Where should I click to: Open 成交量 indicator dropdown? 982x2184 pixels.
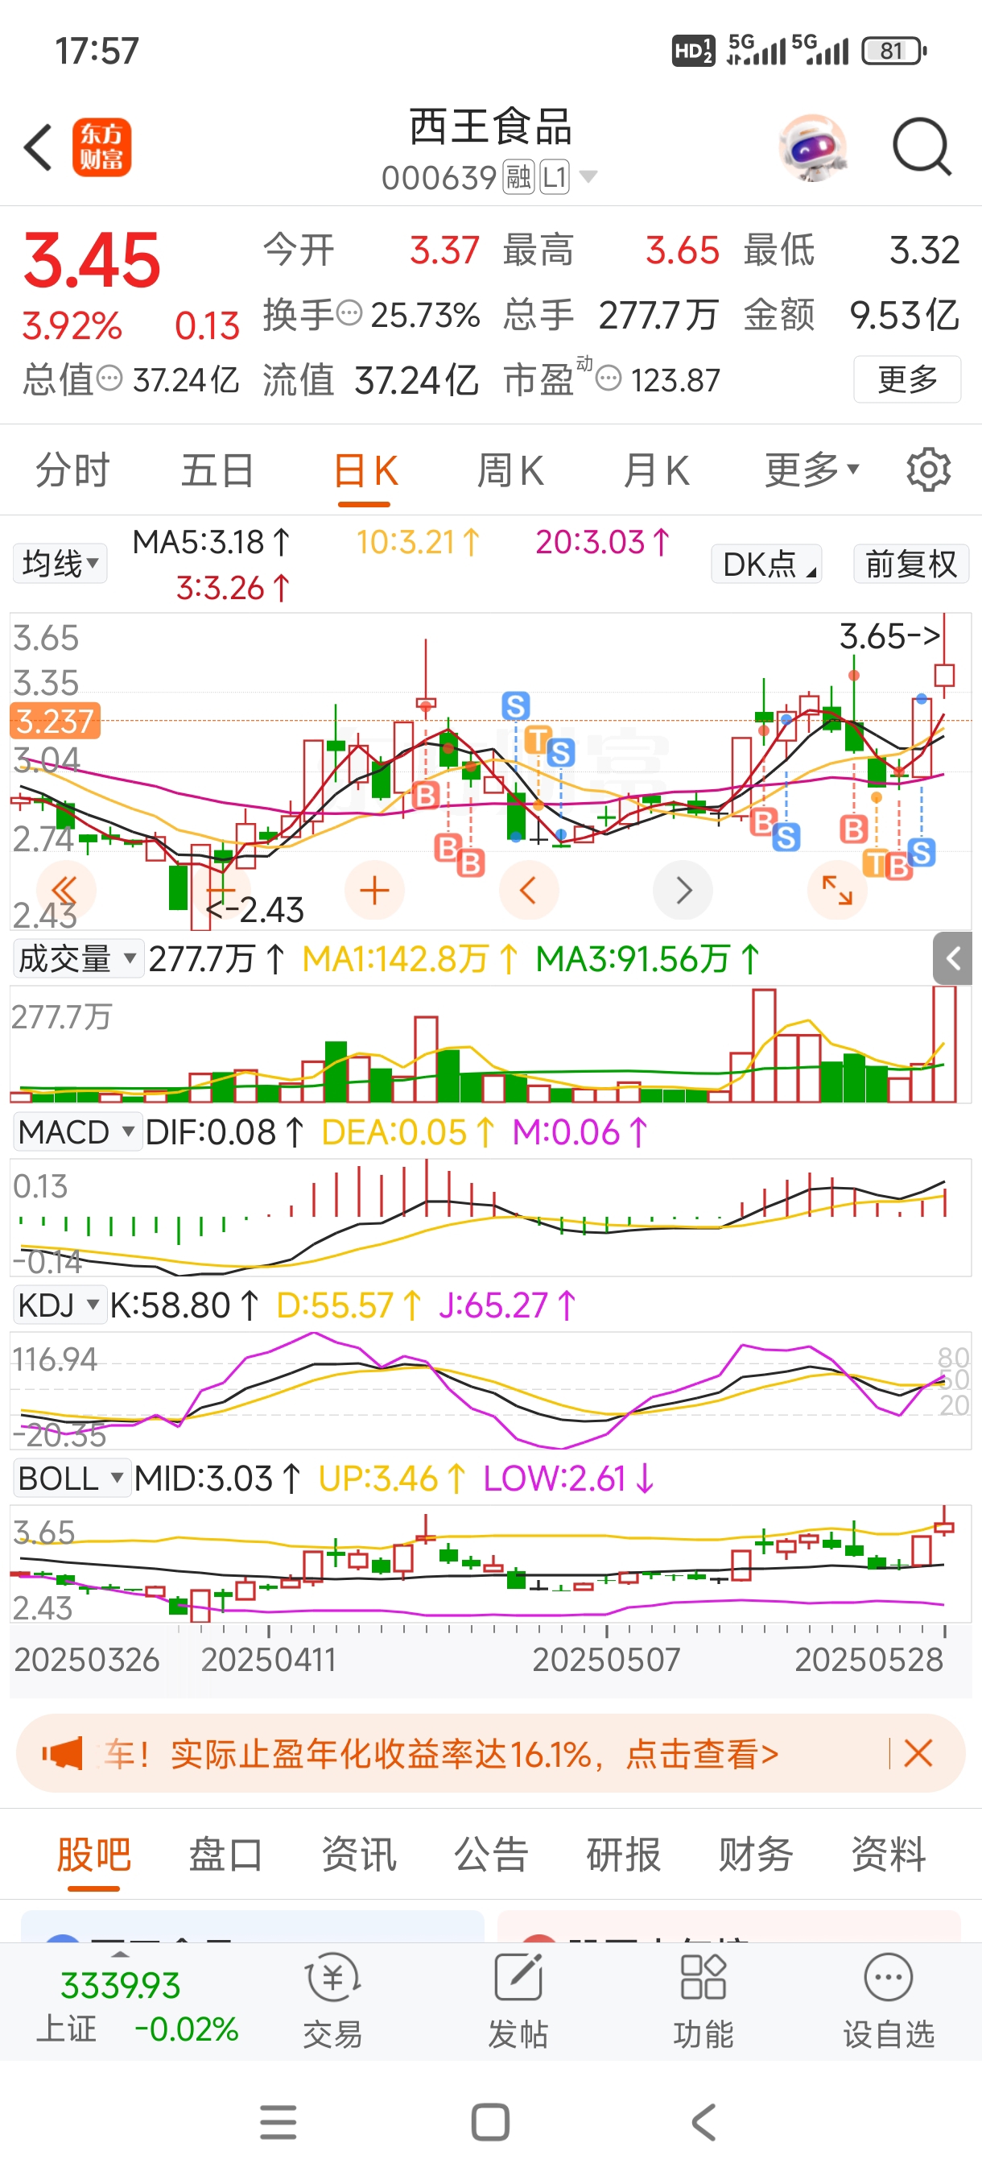[x=77, y=959]
